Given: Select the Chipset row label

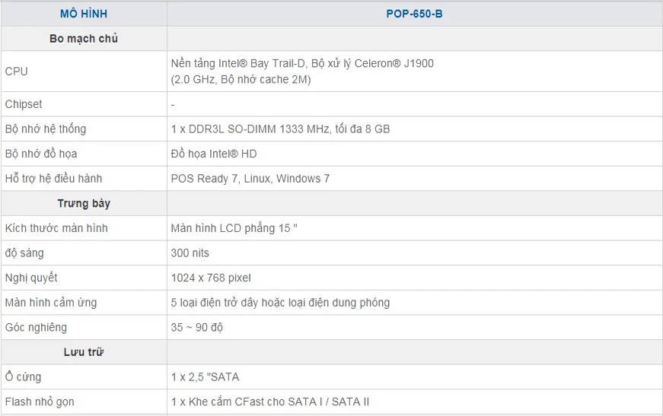Looking at the screenshot, I should [x=24, y=104].
